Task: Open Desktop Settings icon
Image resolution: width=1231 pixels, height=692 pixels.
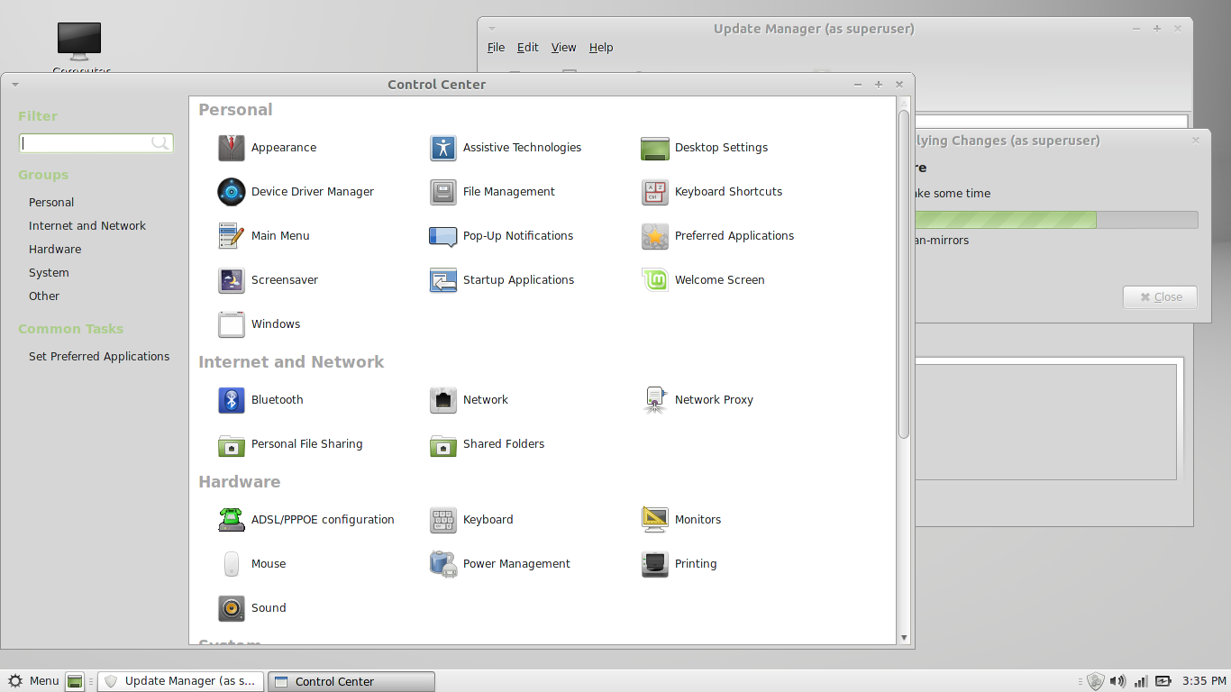Action: 655,148
